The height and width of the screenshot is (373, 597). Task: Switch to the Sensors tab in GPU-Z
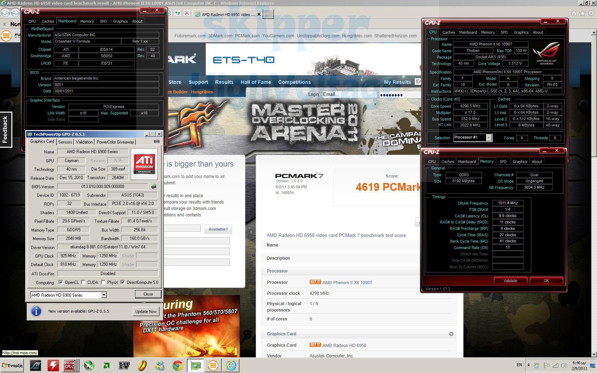click(x=65, y=142)
